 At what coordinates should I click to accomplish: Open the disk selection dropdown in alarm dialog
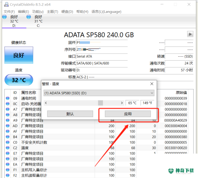(x=99, y=93)
